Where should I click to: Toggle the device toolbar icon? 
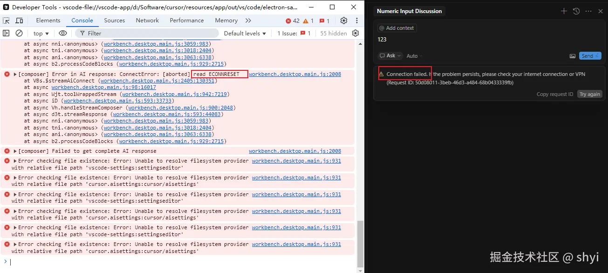(20, 20)
